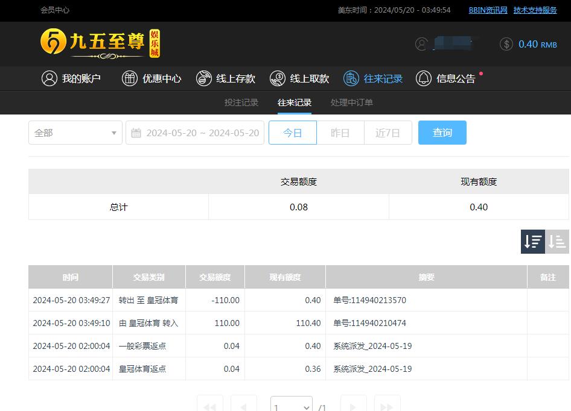The width and height of the screenshot is (571, 411).
Task: Click the Online Deposit (线上存款) icon
Action: (204, 78)
